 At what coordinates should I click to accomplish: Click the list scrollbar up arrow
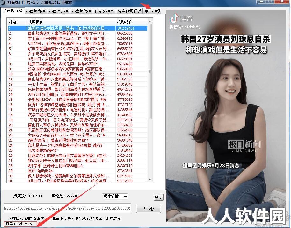coord(150,21)
